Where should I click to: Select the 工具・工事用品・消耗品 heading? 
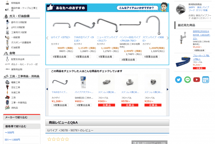(x=24, y=76)
